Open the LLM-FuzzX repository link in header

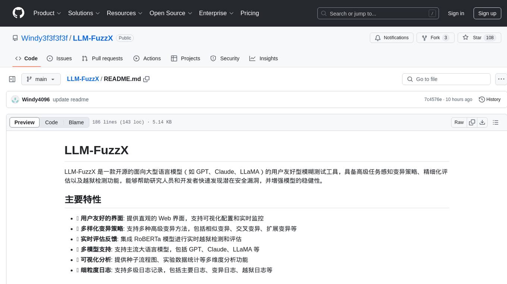93,38
